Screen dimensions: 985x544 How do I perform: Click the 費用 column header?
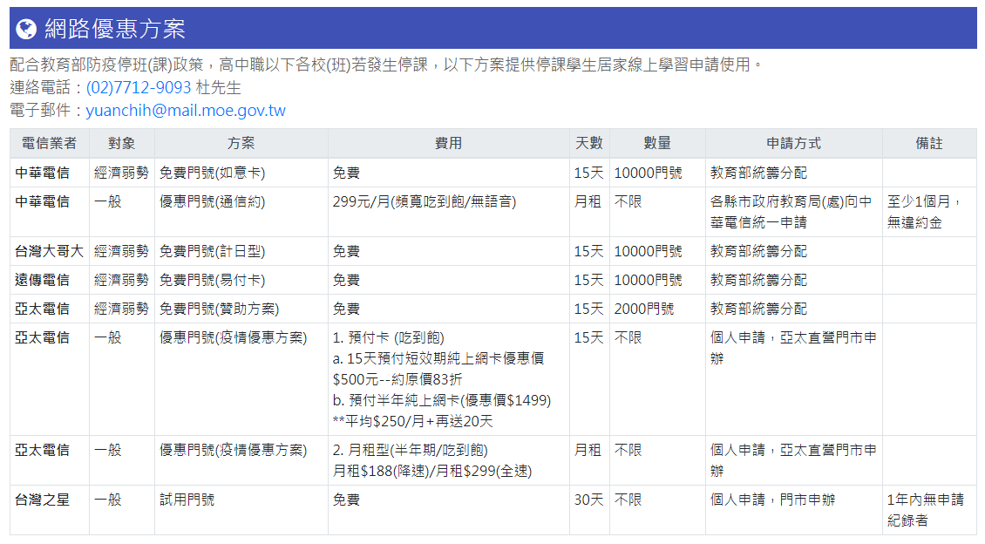[x=449, y=143]
